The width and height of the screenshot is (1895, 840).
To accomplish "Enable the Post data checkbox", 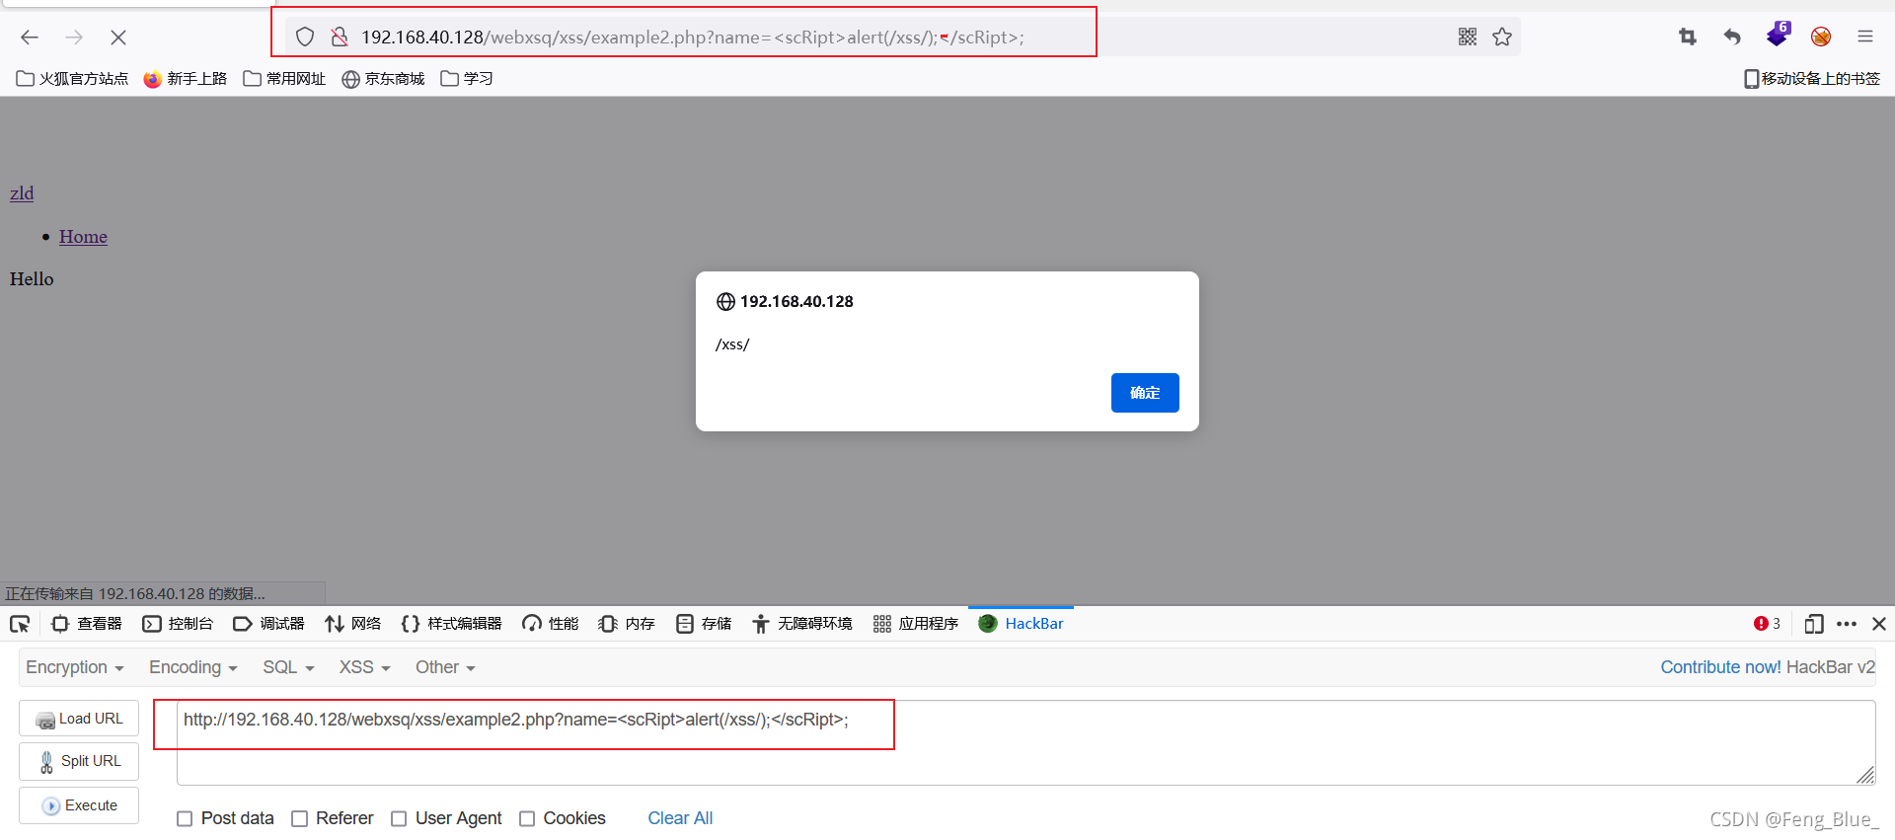I will (x=185, y=819).
